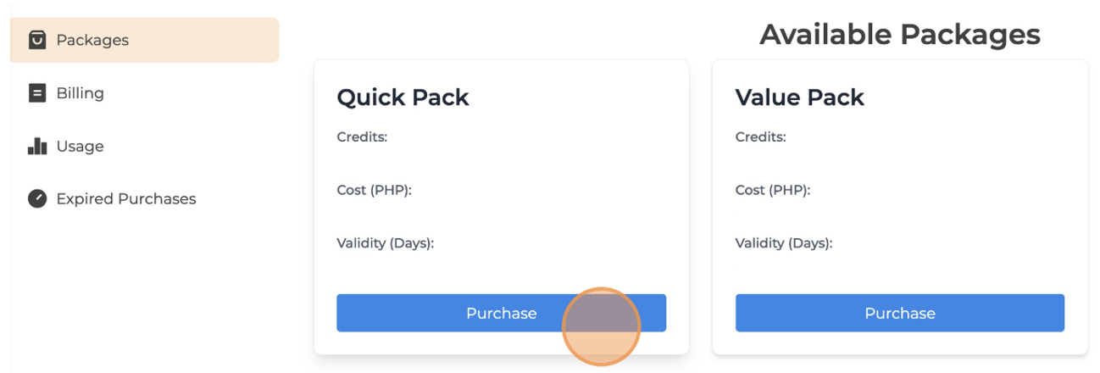Open the Packages menu item
Screen dimensions: 1100x373
(x=92, y=40)
